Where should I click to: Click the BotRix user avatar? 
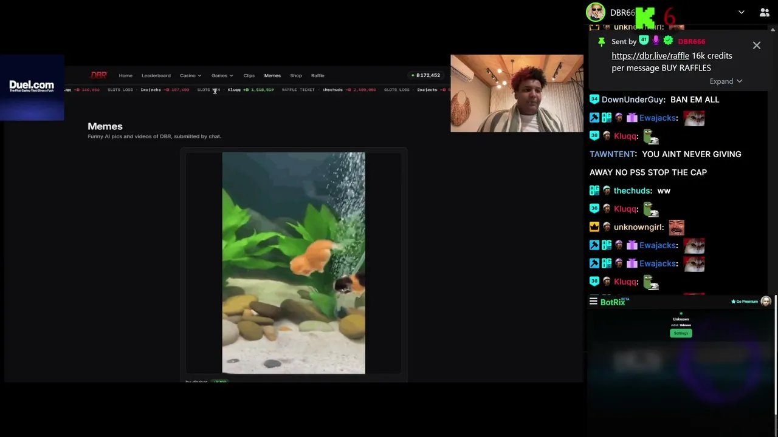[766, 301]
